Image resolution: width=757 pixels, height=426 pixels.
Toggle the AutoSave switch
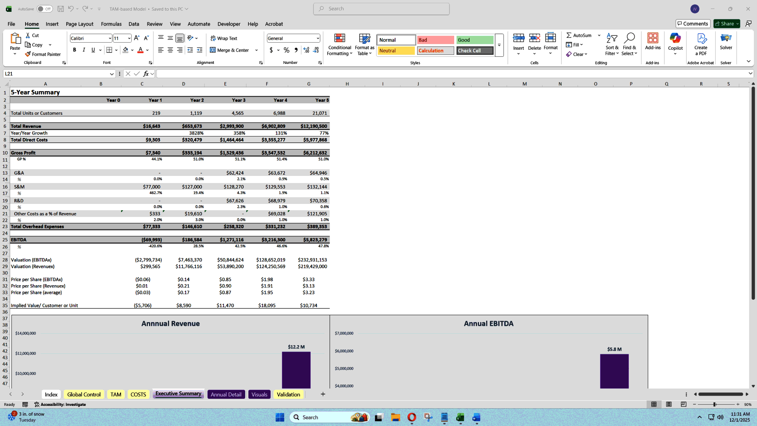pos(45,8)
